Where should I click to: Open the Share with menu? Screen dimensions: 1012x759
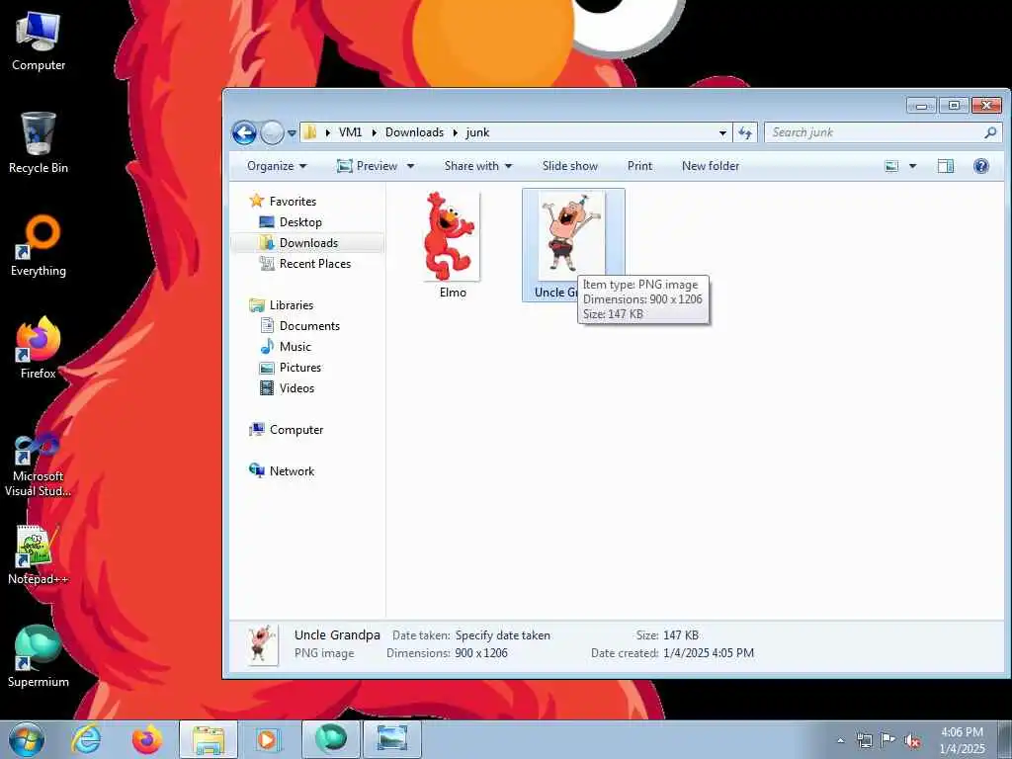click(x=478, y=166)
